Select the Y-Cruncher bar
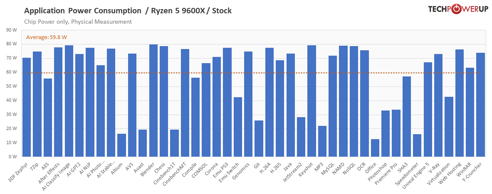The height and width of the screenshot is (194, 492). pos(480,105)
